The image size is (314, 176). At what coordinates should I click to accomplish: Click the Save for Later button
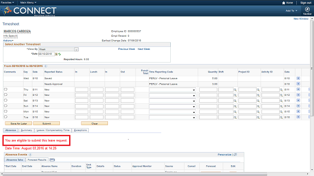(x=19, y=124)
